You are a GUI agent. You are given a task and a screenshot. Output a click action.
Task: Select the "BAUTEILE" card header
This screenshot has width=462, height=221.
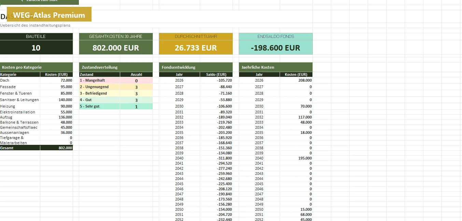coord(36,37)
